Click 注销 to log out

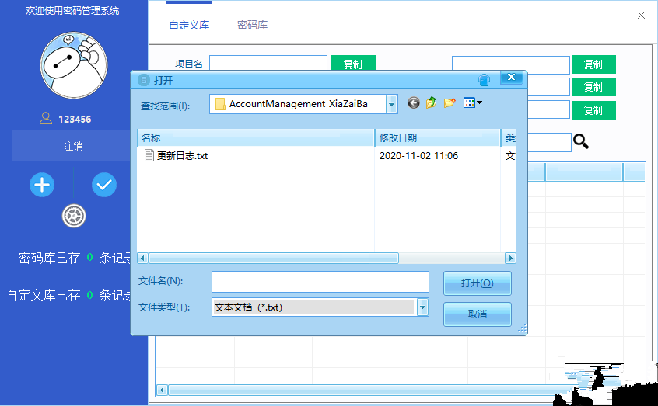click(x=73, y=146)
